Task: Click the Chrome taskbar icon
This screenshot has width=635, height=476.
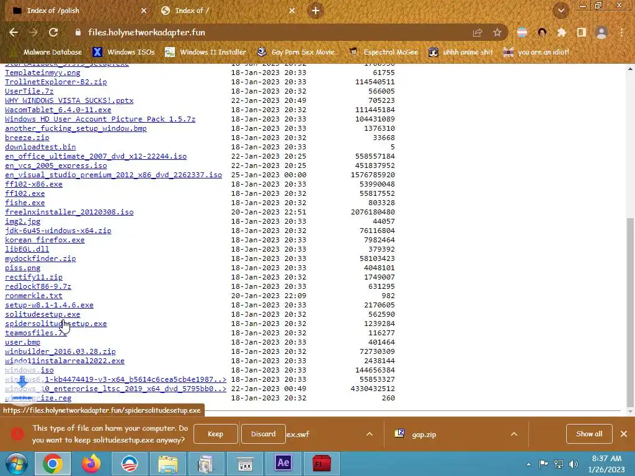Action: pos(53,464)
